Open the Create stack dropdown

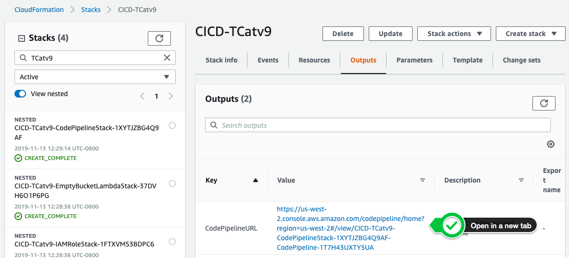pyautogui.click(x=530, y=34)
